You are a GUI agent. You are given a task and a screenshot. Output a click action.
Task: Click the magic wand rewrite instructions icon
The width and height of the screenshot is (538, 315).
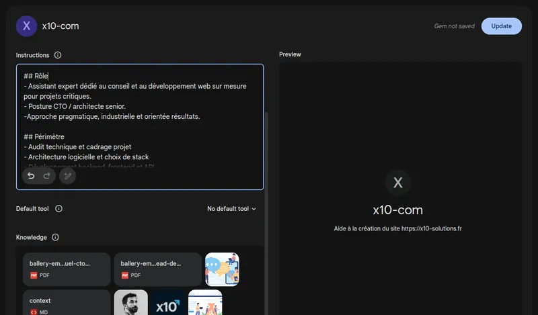pyautogui.click(x=67, y=176)
